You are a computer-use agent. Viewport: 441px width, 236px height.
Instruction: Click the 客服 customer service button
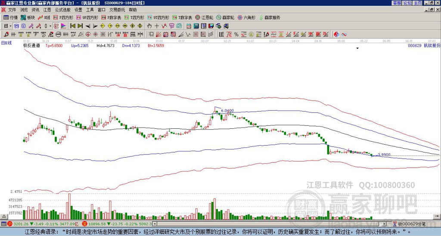[397, 3]
